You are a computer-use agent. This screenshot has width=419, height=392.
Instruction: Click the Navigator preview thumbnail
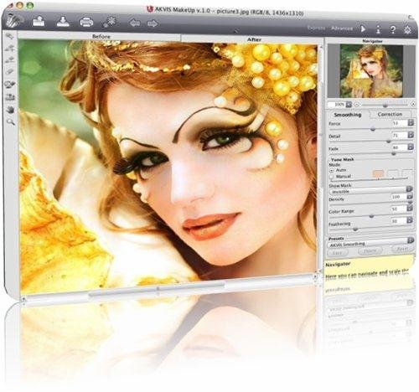(371, 71)
